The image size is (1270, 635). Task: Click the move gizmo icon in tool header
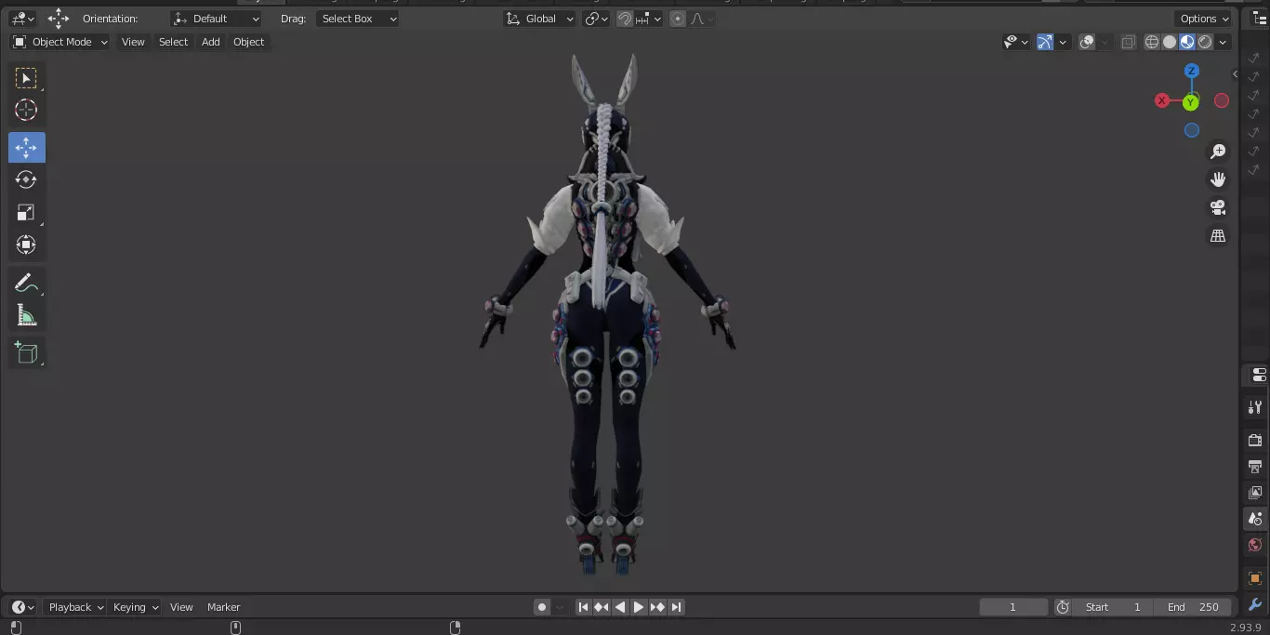[59, 19]
